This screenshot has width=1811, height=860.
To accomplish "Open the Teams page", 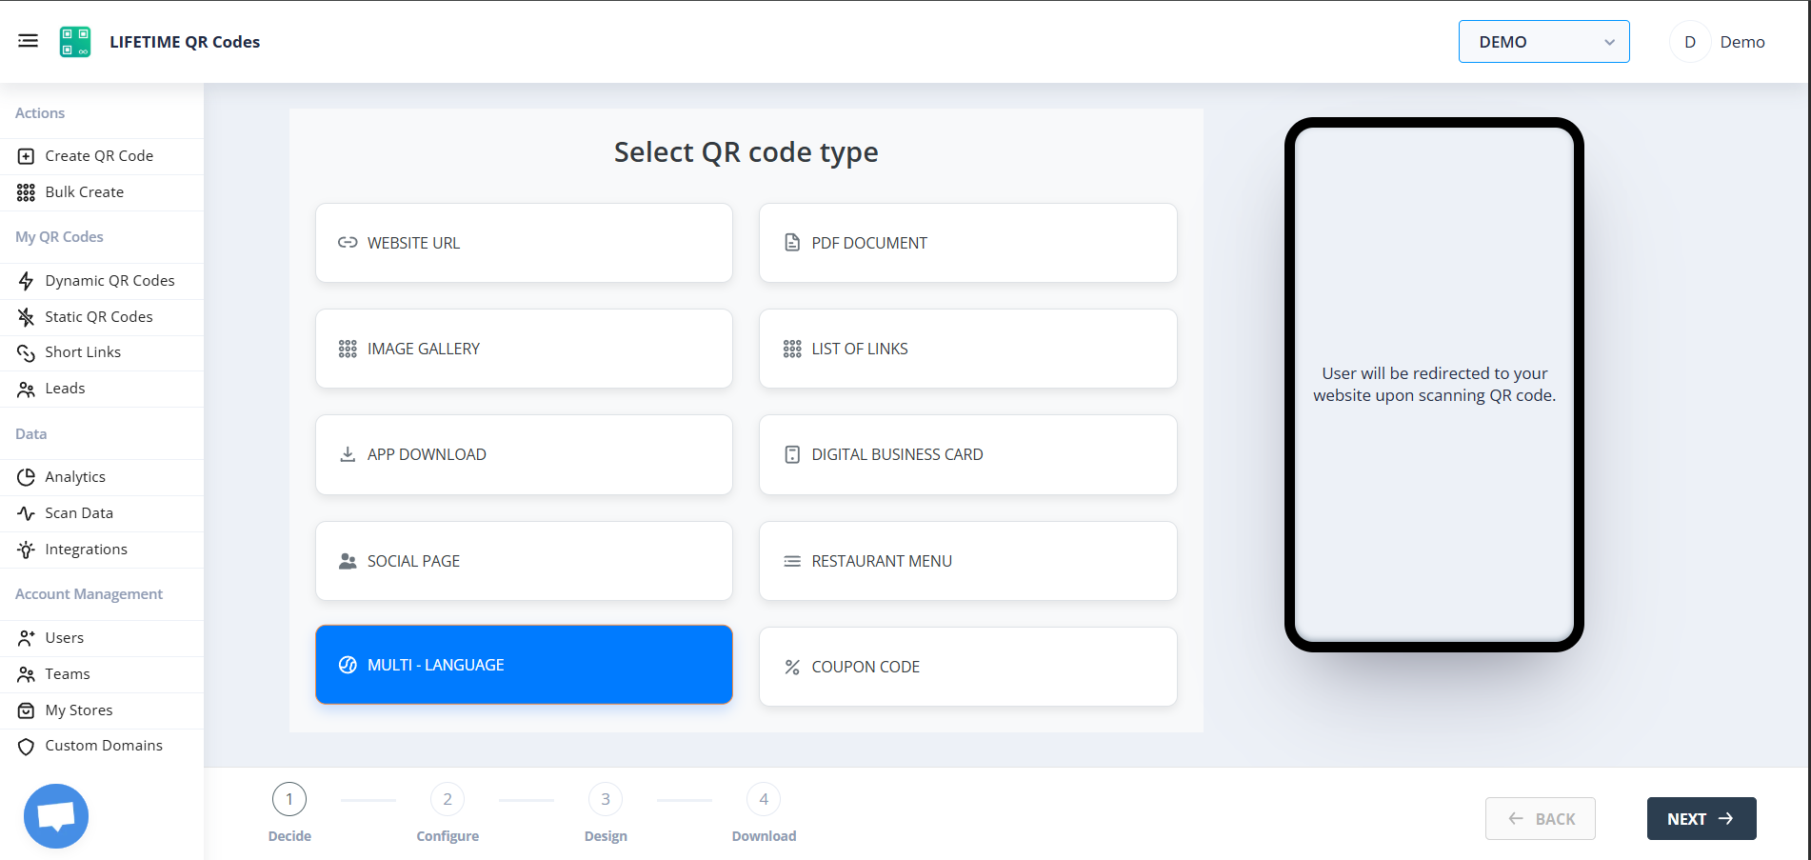I will pos(67,673).
